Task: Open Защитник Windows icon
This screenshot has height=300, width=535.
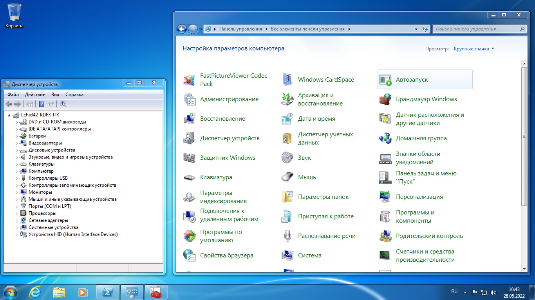Action: click(190, 158)
